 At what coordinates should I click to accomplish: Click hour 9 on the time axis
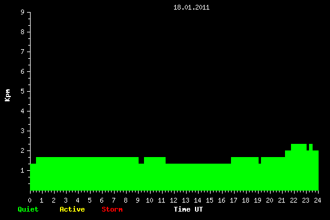tap(137, 200)
